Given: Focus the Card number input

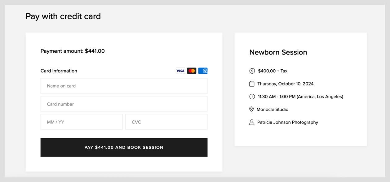Looking at the screenshot, I should tap(124, 104).
